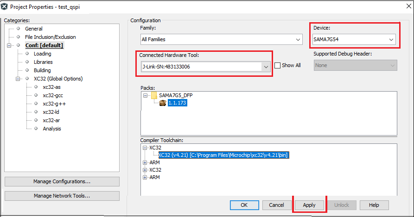Confirm with the OK button

[244, 205]
